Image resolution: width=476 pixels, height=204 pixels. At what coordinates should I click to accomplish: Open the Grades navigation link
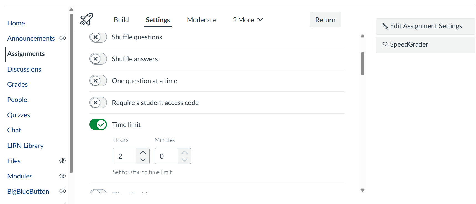[x=17, y=85]
